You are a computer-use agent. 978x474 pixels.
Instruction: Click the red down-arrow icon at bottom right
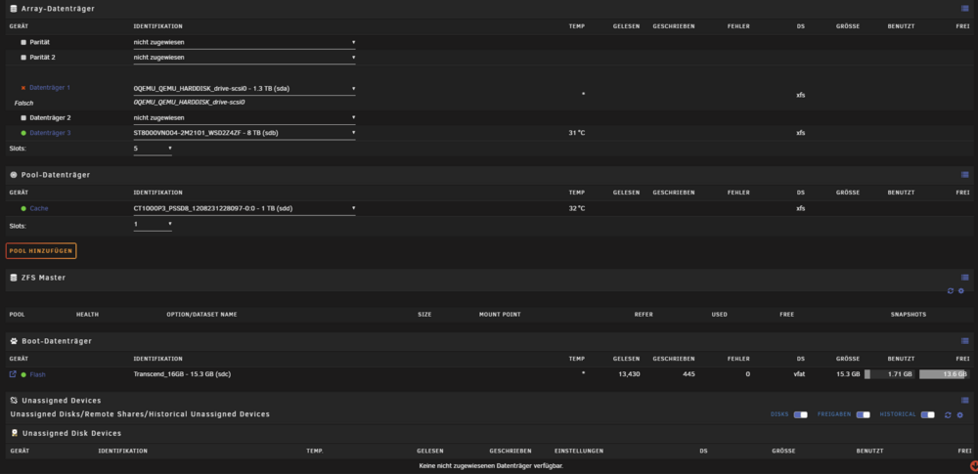pos(974,466)
